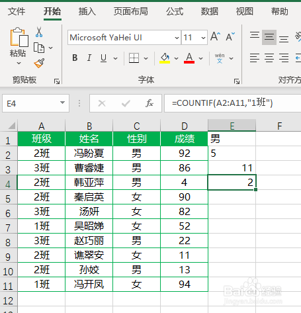Open font name dropdown
The height and width of the screenshot is (313, 301).
coord(177,38)
